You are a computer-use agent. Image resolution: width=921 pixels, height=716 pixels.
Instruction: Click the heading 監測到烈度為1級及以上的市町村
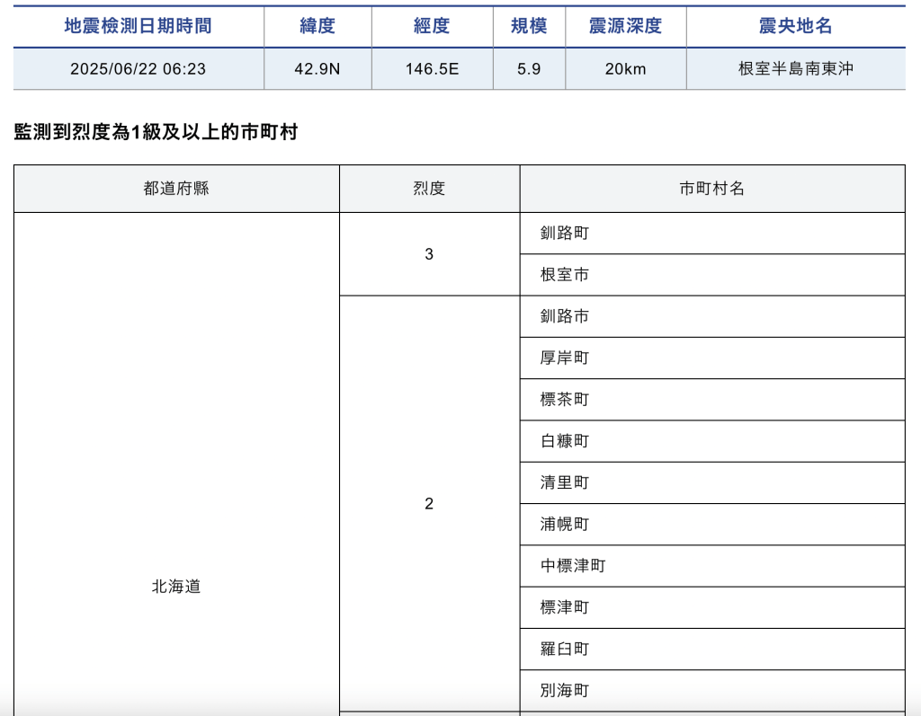point(156,132)
